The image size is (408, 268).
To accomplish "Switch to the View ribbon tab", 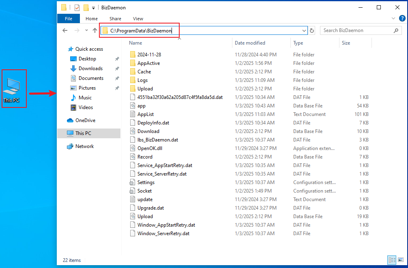I will click(138, 19).
